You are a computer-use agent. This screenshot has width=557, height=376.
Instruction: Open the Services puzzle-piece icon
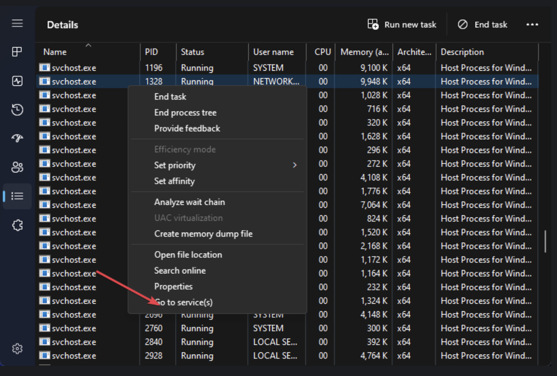click(17, 225)
